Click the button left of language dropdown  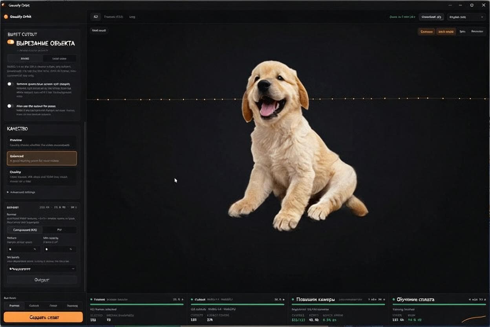(x=431, y=17)
